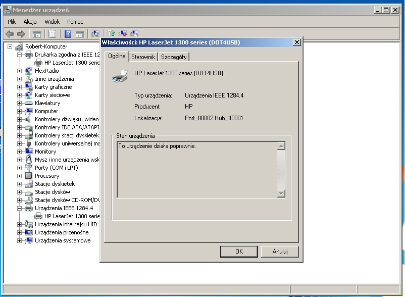Expand the Komputer node
The image size is (405, 297).
point(19,111)
